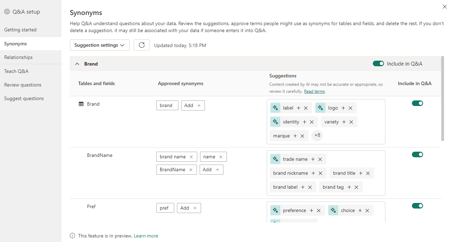Screen dimensions: 451x242
Task: Click the AI sparkle icon on trade name
Action: click(x=275, y=159)
